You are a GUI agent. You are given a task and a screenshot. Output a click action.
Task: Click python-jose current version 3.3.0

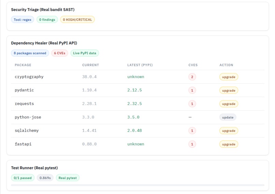pos(88,117)
